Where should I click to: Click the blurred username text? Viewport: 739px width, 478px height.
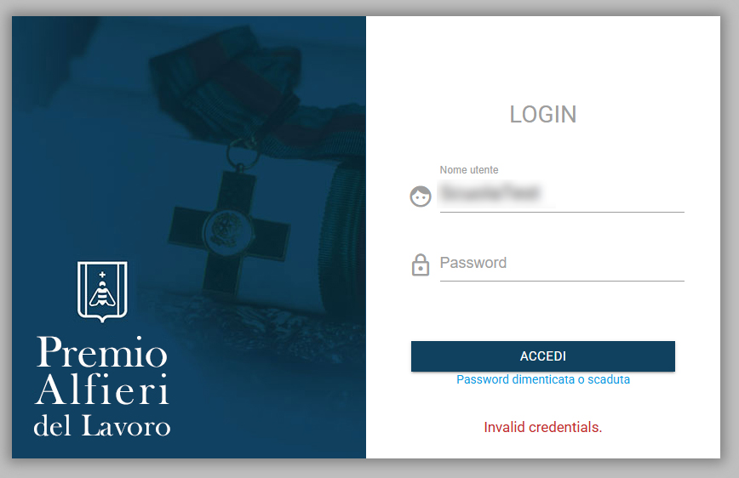[x=490, y=193]
